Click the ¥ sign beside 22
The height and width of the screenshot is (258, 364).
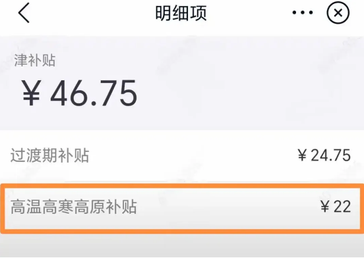[325, 207]
